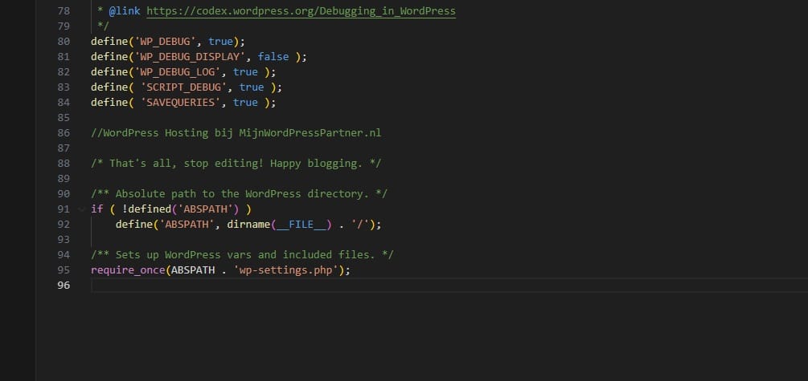Click the true value on the SAVEQUERIES line
The height and width of the screenshot is (381, 808).
point(245,103)
